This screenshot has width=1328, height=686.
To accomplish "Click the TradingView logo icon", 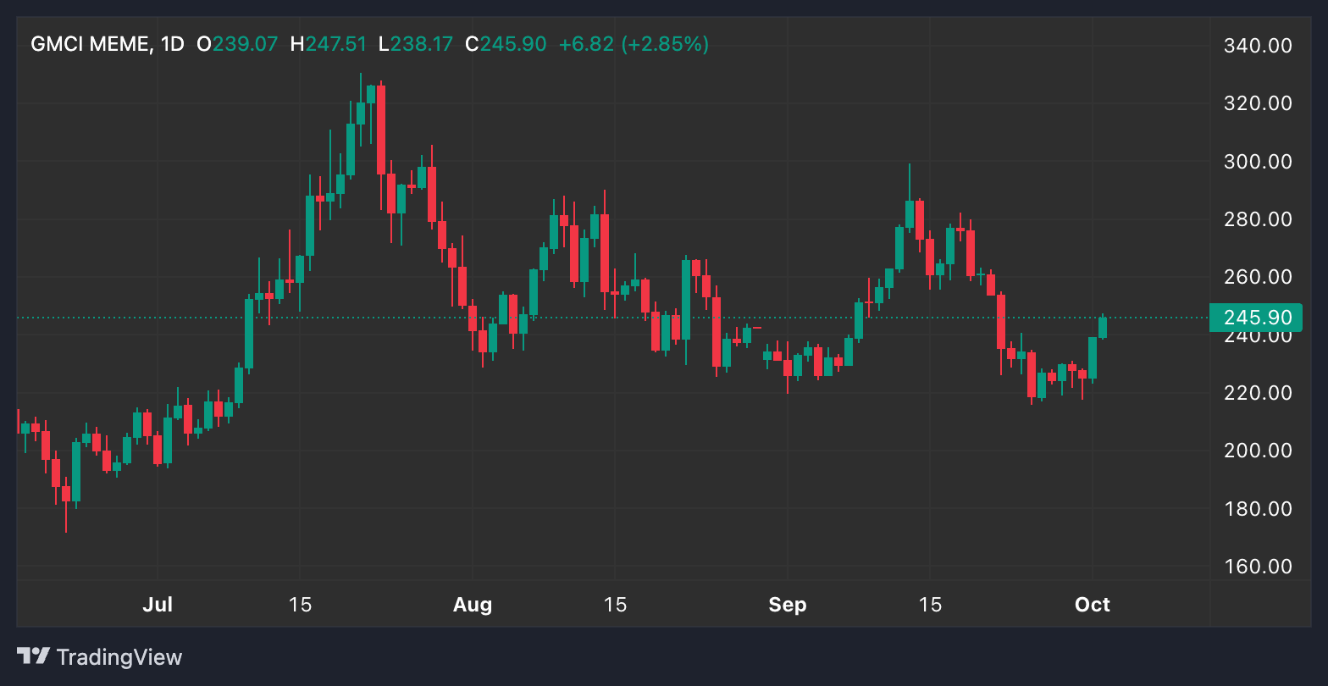I will [33, 656].
